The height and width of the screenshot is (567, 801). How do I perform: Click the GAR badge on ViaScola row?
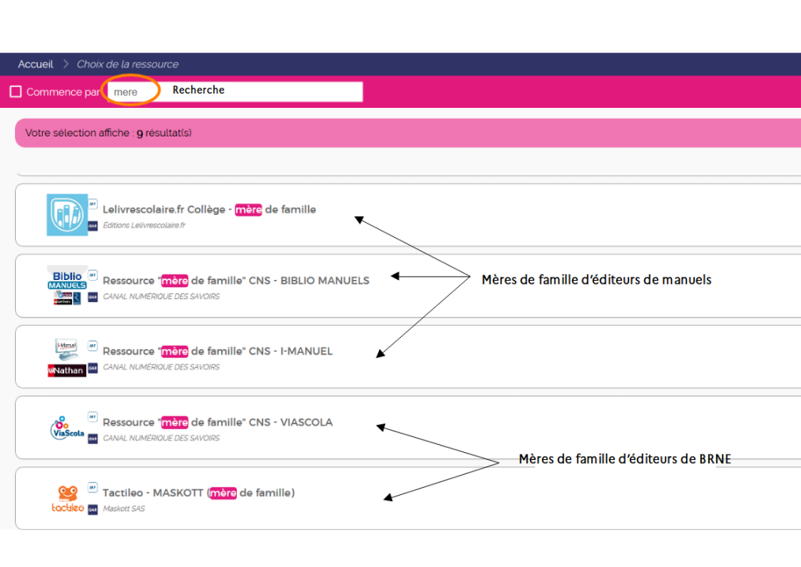[x=93, y=439]
